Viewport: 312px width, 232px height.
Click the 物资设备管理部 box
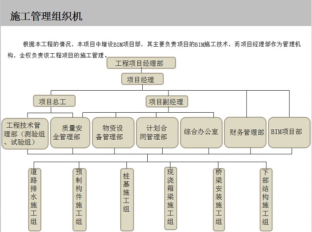113,133
